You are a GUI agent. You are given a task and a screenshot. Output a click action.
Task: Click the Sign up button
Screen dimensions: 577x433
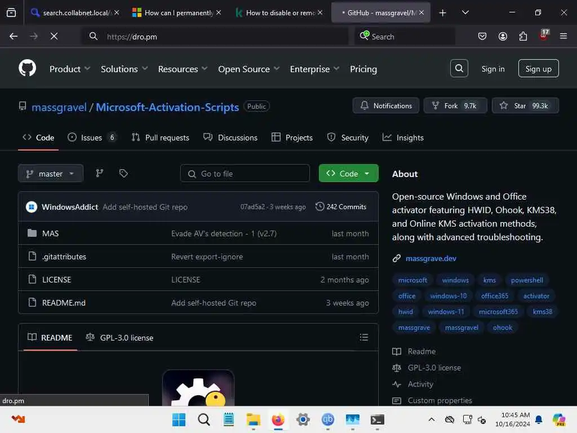click(x=538, y=68)
